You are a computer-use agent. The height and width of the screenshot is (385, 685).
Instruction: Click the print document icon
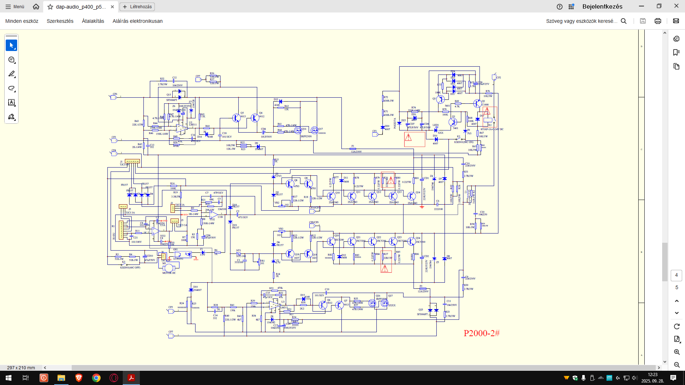coord(658,21)
